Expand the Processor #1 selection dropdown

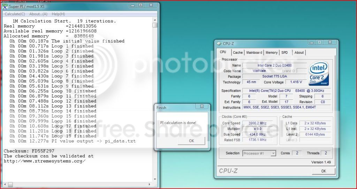click(273, 153)
